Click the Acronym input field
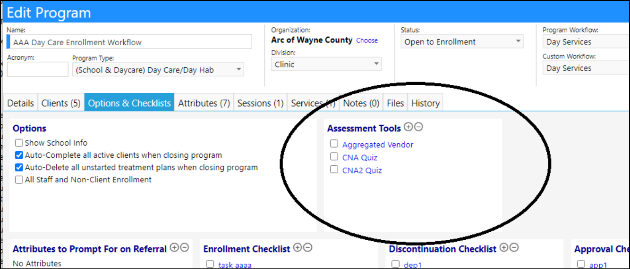The height and width of the screenshot is (269, 630). pos(38,69)
